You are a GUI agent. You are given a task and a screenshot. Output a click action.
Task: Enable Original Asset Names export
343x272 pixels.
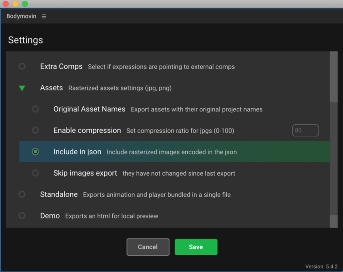coord(36,109)
